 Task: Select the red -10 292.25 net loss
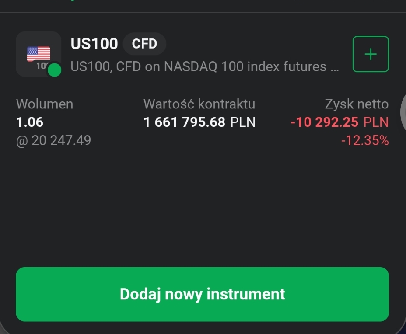coord(325,122)
